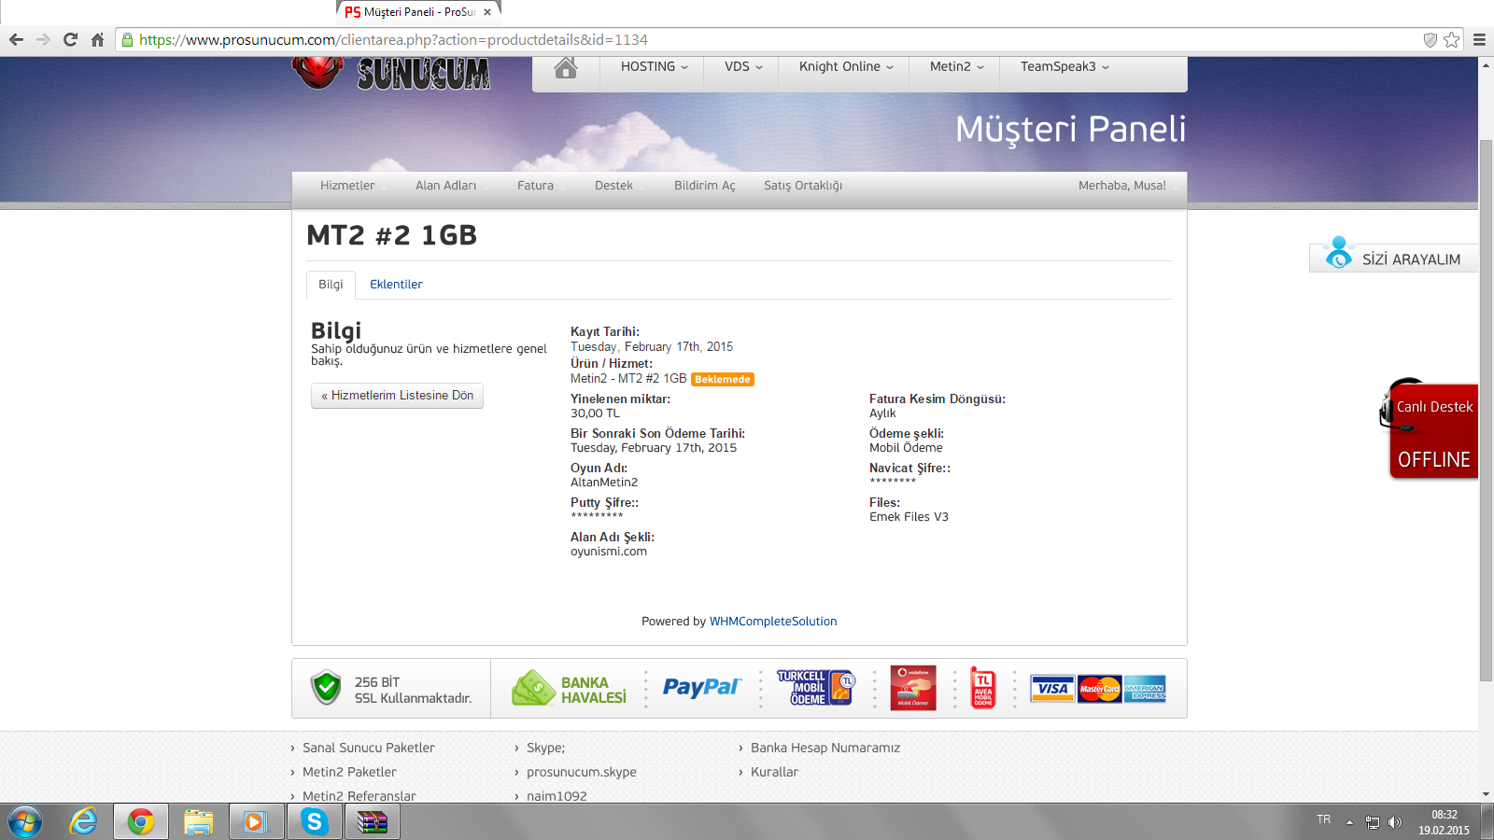Click the PayPal payment logo
The image size is (1494, 840).
pyautogui.click(x=701, y=688)
